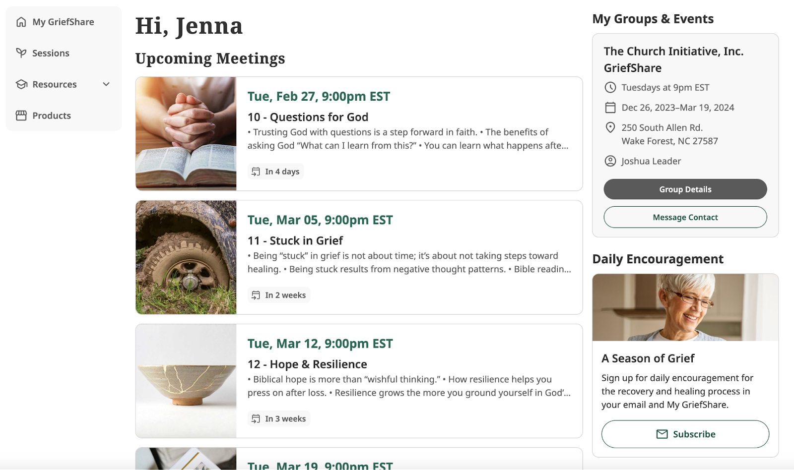Viewport: 794px width, 470px height.
Task: Click the location pin icon by 250 South Allen Rd.
Action: coord(610,128)
